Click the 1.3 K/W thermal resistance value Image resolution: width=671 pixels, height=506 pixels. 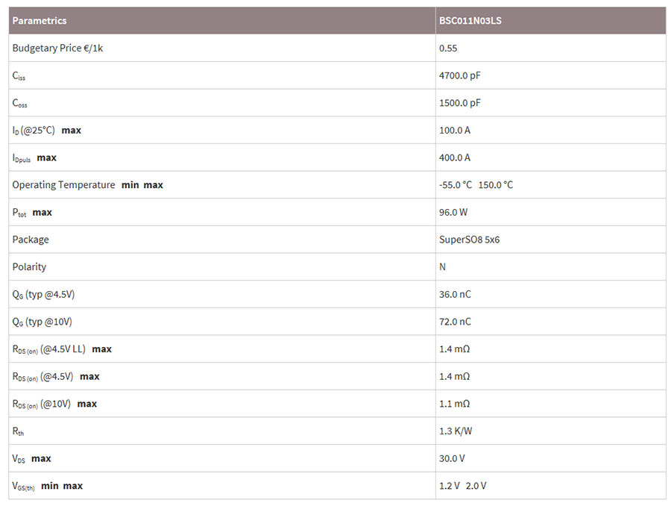(455, 431)
